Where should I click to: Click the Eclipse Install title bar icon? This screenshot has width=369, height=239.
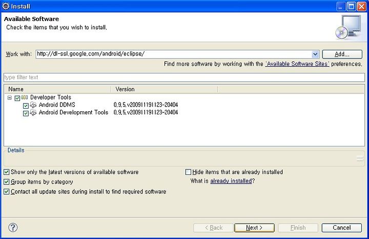click(x=6, y=6)
